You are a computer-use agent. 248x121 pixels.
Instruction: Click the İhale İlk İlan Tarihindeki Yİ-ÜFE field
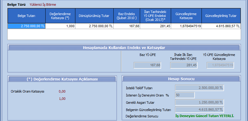tap(184, 65)
